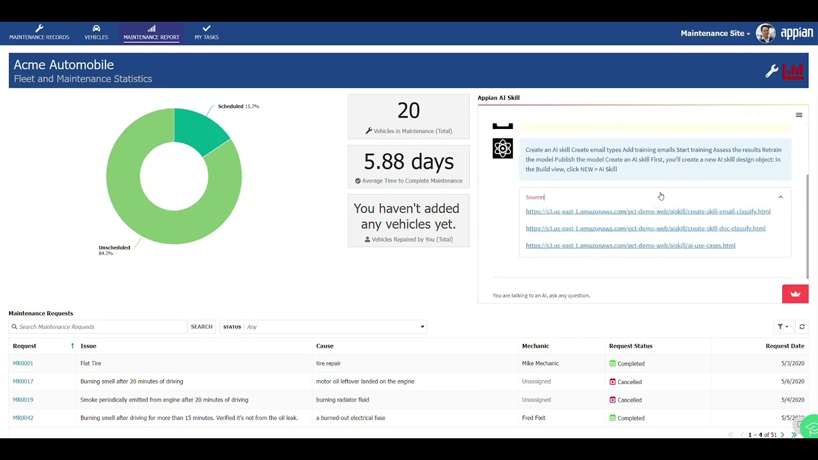
Task: Select Maintenance Report tab
Action: [x=151, y=33]
